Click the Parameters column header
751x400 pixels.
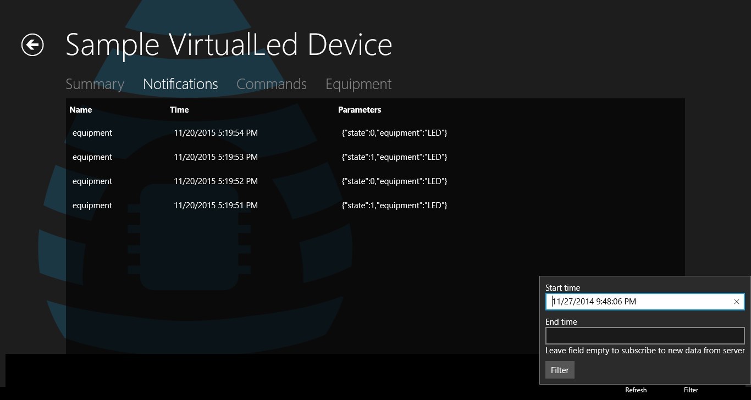pyautogui.click(x=360, y=110)
